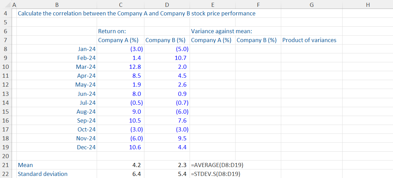Viewport: 393px width, 178px height.
Task: Select Company A Sep-24 value 10.5
Action: (121, 120)
